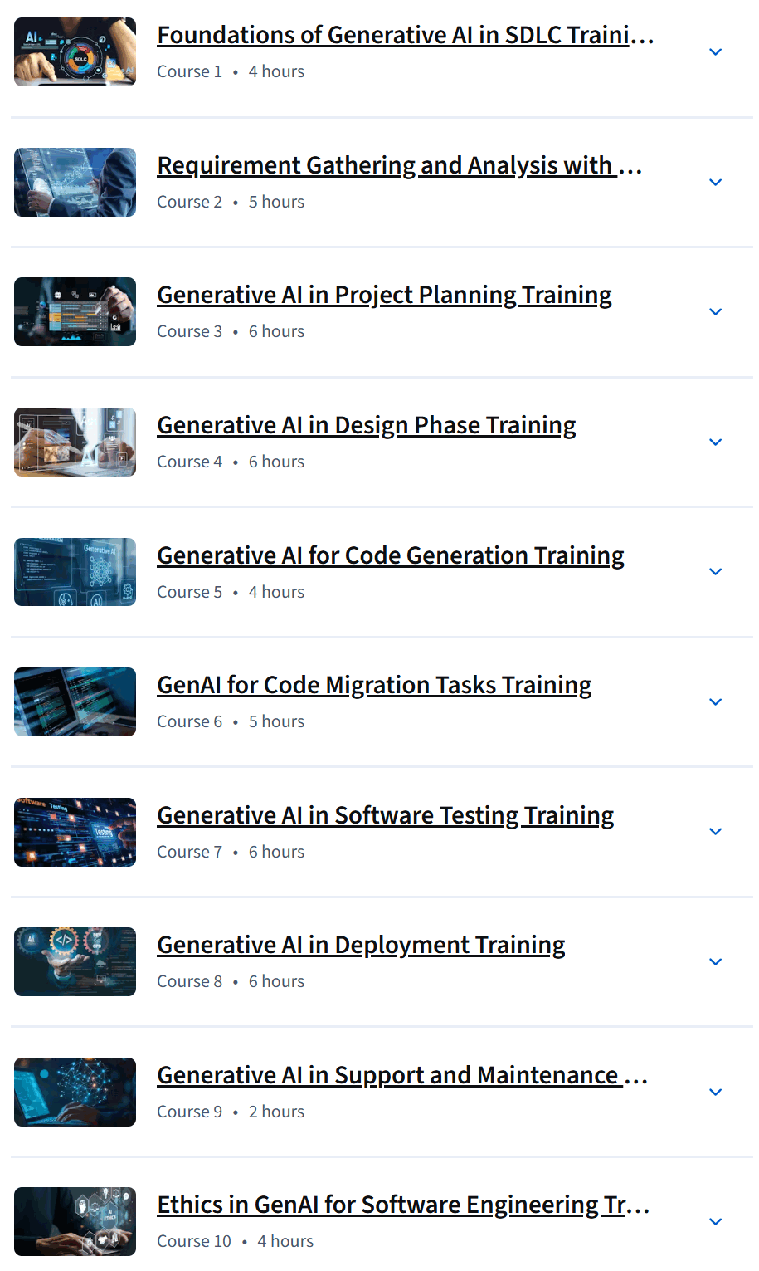The height and width of the screenshot is (1271, 759).
Task: Click the "Course 4" label text
Action: (190, 462)
